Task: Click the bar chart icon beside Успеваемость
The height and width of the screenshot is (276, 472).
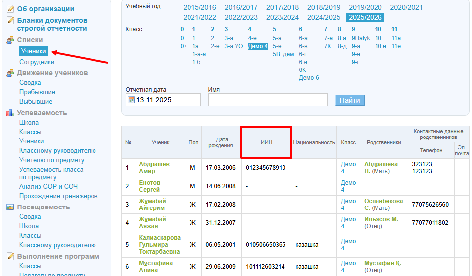Action: (10, 113)
